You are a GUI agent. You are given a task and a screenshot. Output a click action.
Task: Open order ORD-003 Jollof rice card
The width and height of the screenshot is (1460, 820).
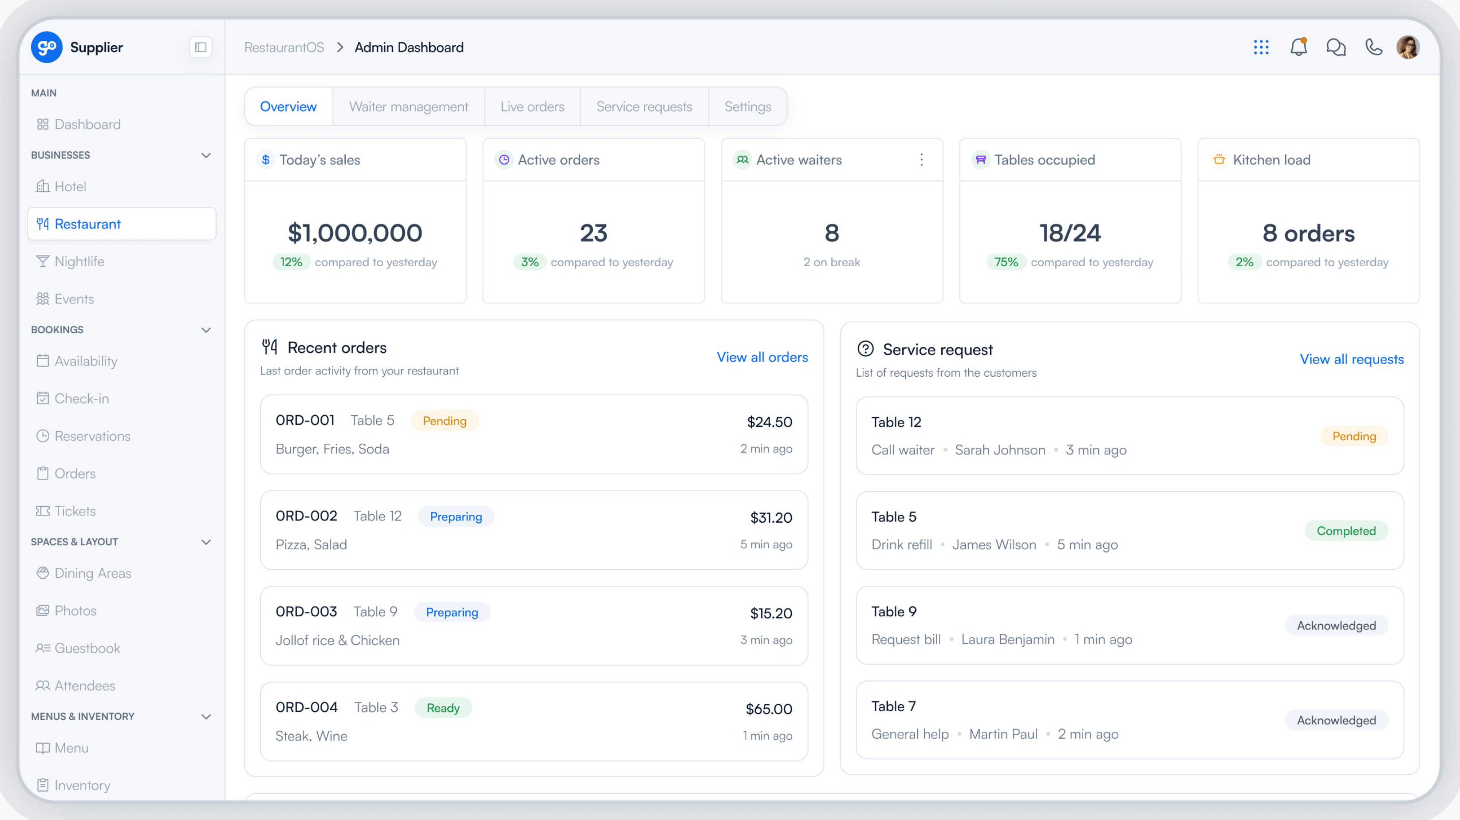(534, 626)
